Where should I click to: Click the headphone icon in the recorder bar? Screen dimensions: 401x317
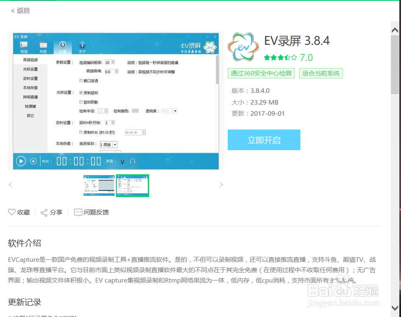(133, 161)
